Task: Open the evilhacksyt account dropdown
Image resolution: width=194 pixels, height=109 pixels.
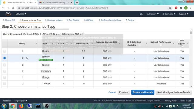Action: coord(153,14)
